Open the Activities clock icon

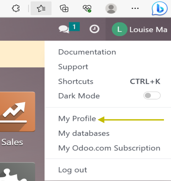[94, 29]
